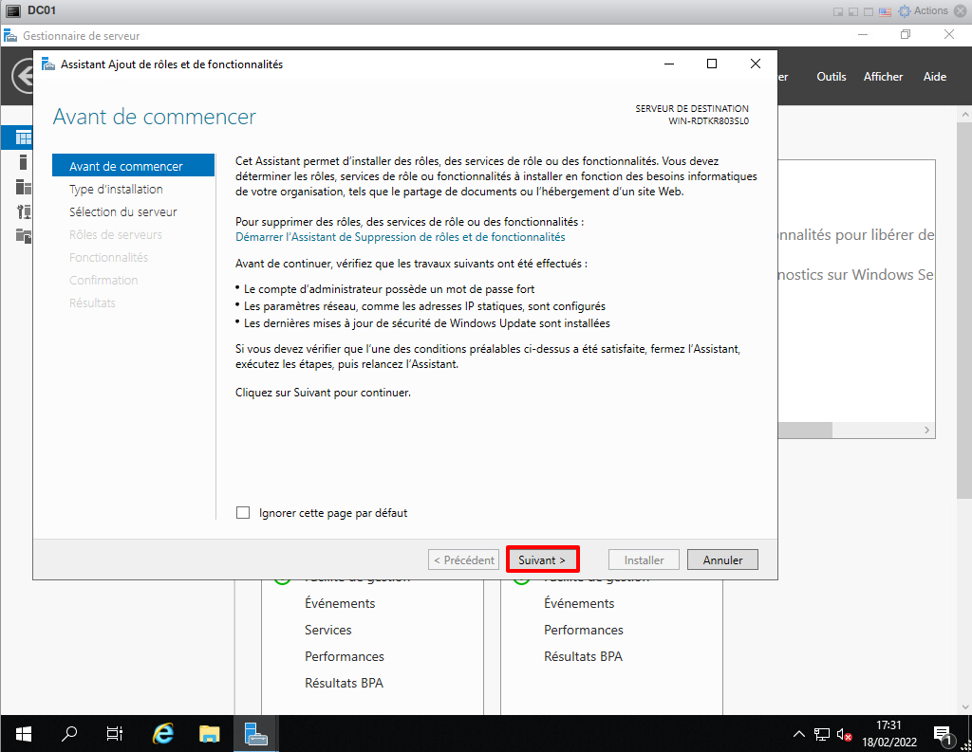Select 'Type d'installation' step in wizard
Image resolution: width=972 pixels, height=752 pixels.
tap(116, 189)
